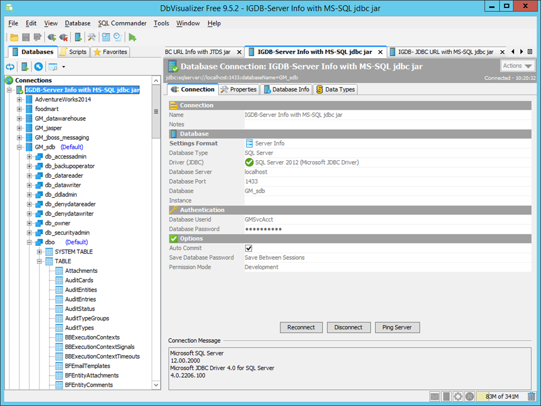Expand the db_accessadmin schema node
The height and width of the screenshot is (406, 541).
pos(29,157)
